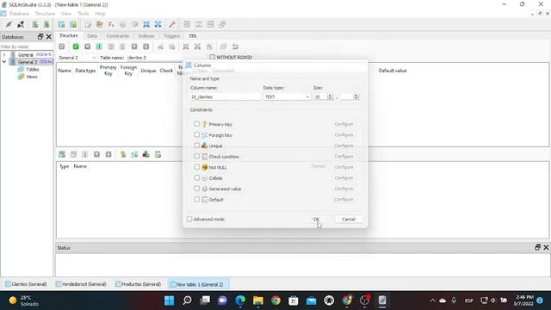The width and height of the screenshot is (551, 310).
Task: Check the Generated value checkbox
Action: click(197, 189)
